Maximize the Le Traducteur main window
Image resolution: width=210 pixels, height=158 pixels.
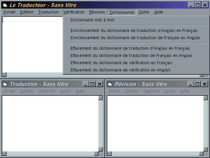(x=198, y=5)
